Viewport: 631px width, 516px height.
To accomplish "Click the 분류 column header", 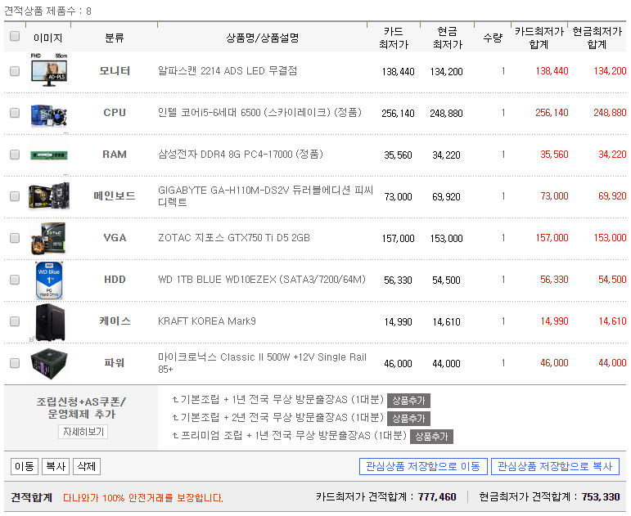I will (x=115, y=38).
